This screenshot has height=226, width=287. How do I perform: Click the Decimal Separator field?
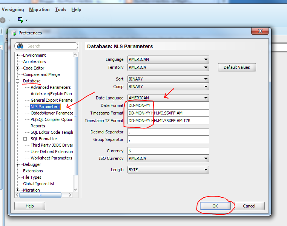168,132
